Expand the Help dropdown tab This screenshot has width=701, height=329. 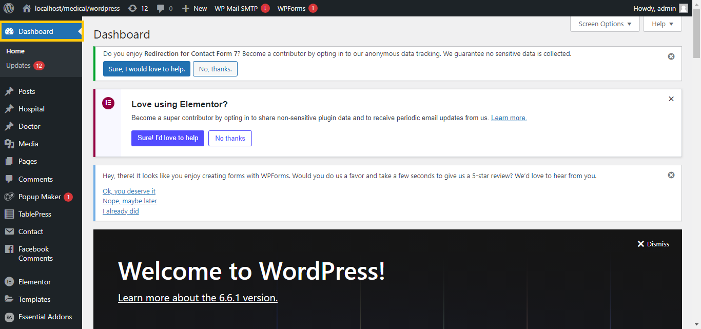(662, 24)
